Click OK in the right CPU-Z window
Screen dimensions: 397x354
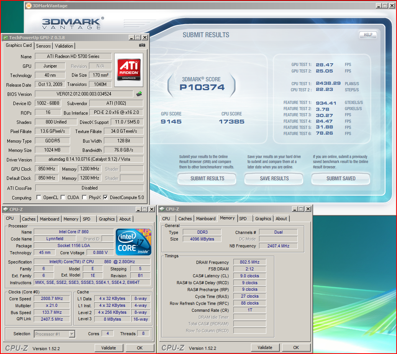[x=296, y=347]
